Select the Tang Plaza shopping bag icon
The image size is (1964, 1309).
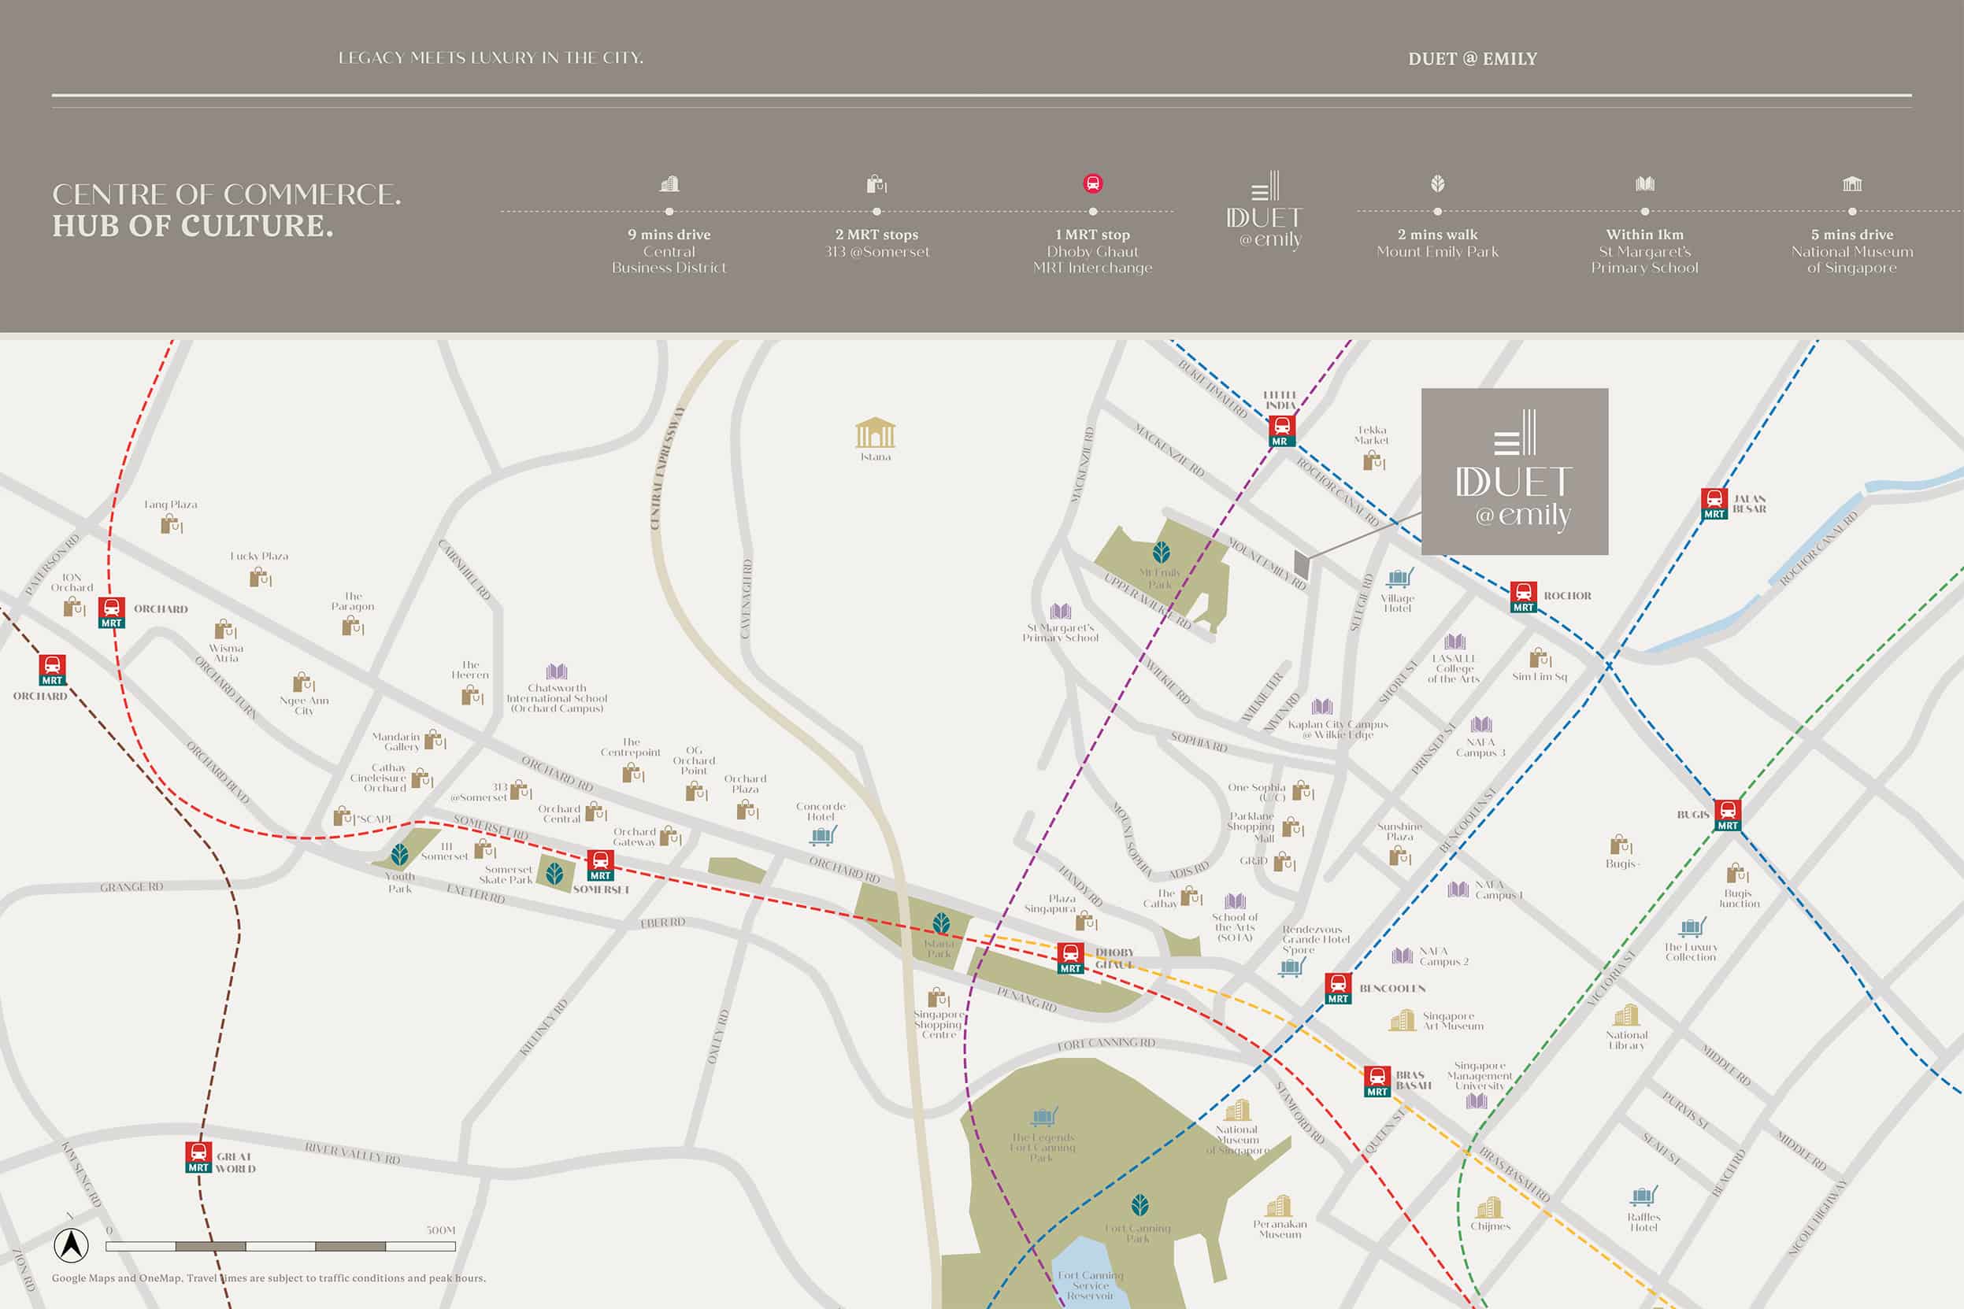[x=171, y=524]
